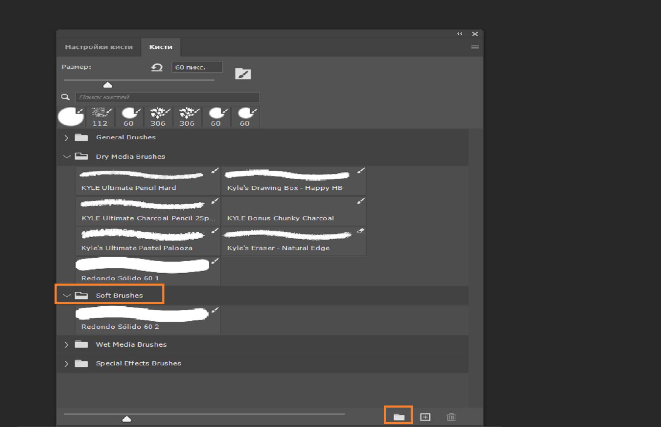This screenshot has height=427, width=661.
Task: Pick the recent brush labeled 112
Action: tap(100, 117)
